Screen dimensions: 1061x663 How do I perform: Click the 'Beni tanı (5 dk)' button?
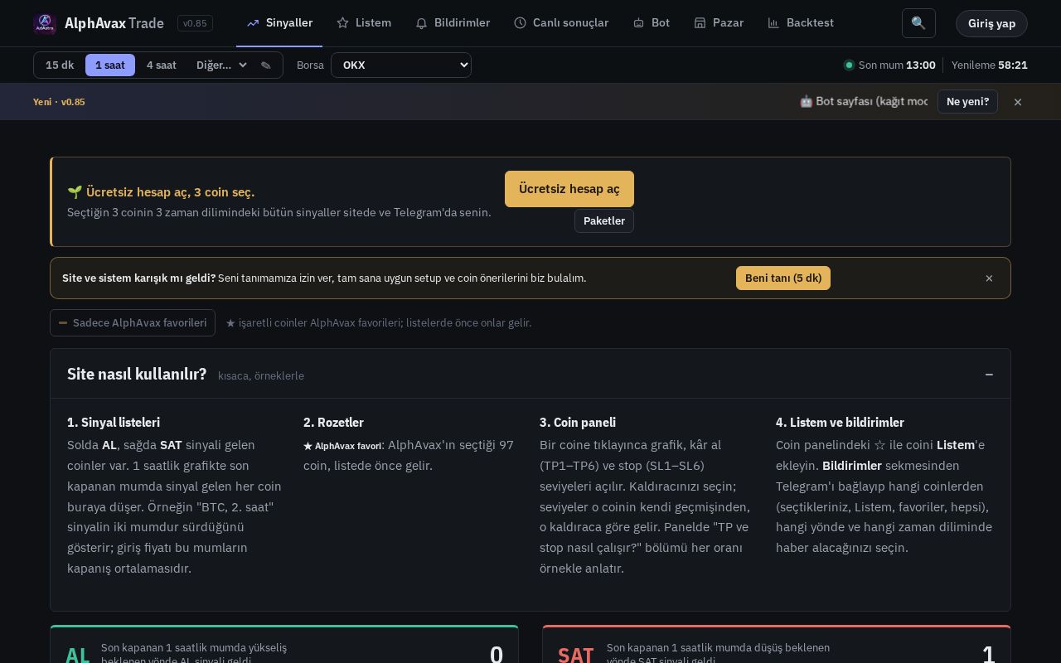783,278
